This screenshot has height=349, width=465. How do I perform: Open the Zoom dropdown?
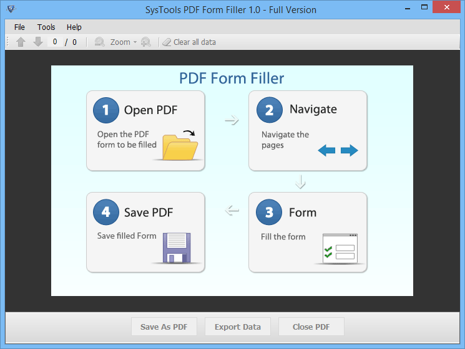point(124,42)
